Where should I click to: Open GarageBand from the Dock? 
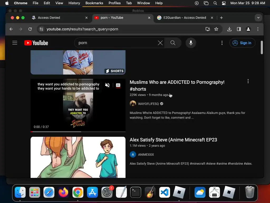coord(150,192)
